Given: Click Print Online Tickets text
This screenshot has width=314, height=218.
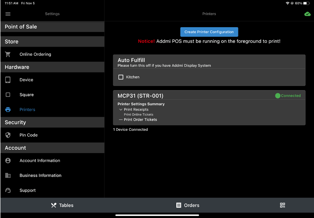Looking at the screenshot, I should point(139,114).
